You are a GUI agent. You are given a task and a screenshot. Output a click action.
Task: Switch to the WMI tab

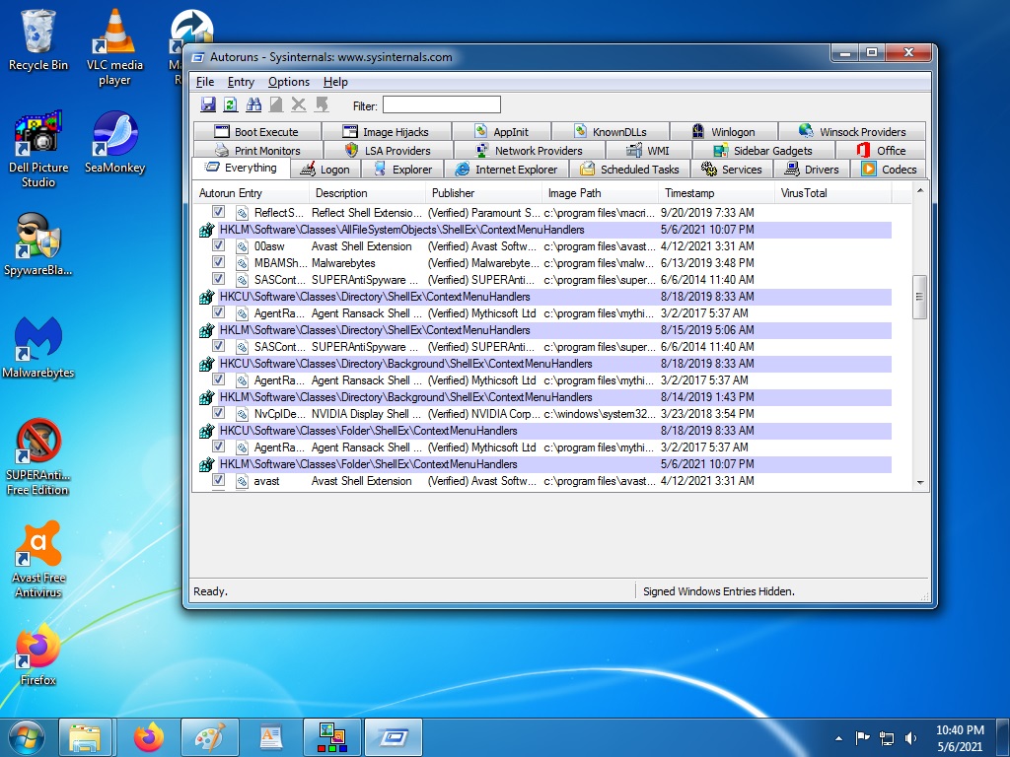(x=648, y=151)
